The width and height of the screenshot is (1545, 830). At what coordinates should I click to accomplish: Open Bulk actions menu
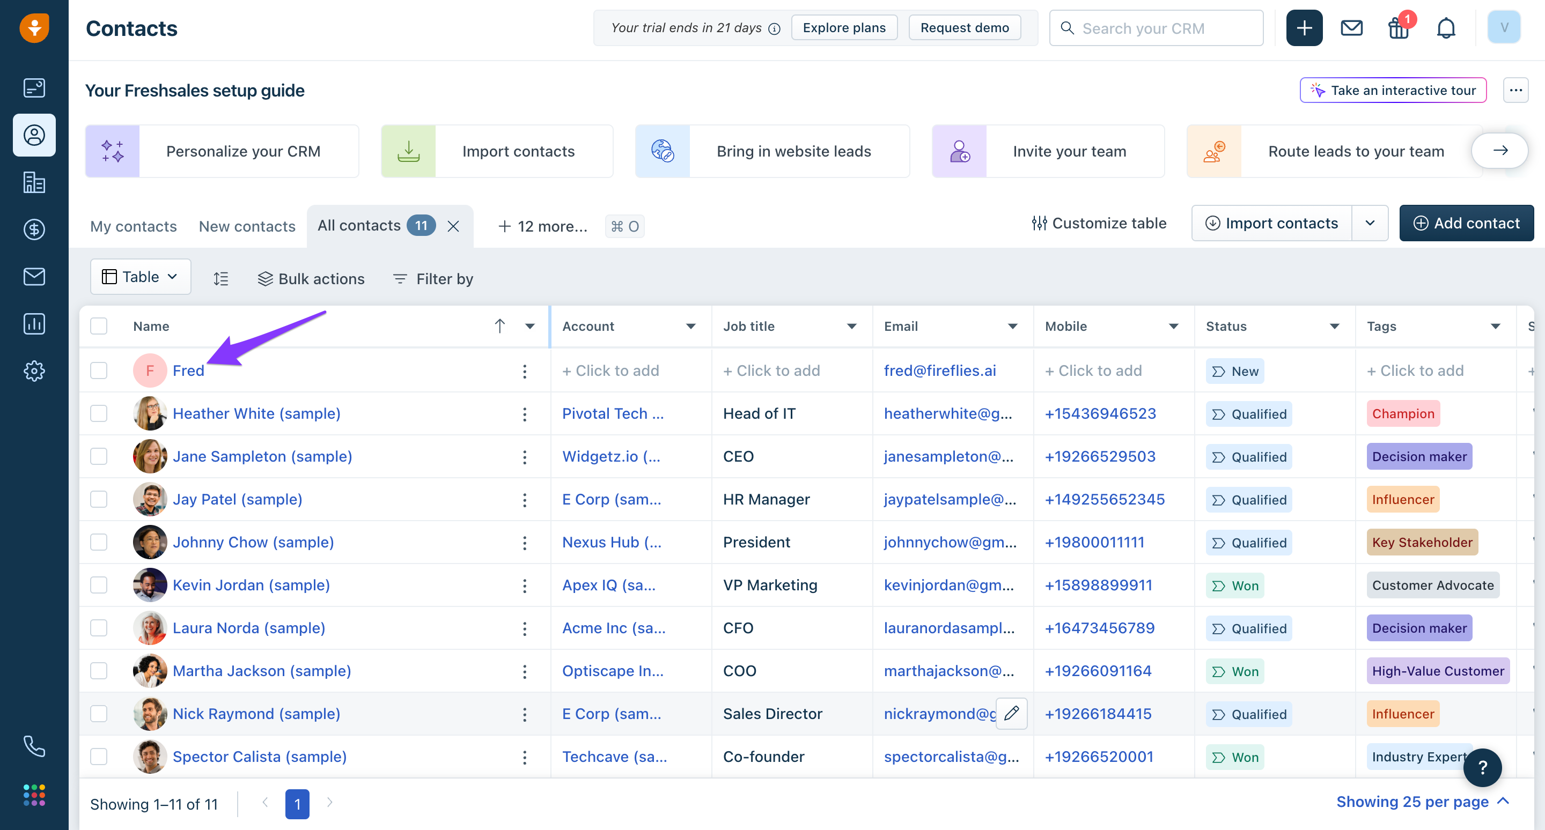(x=311, y=279)
